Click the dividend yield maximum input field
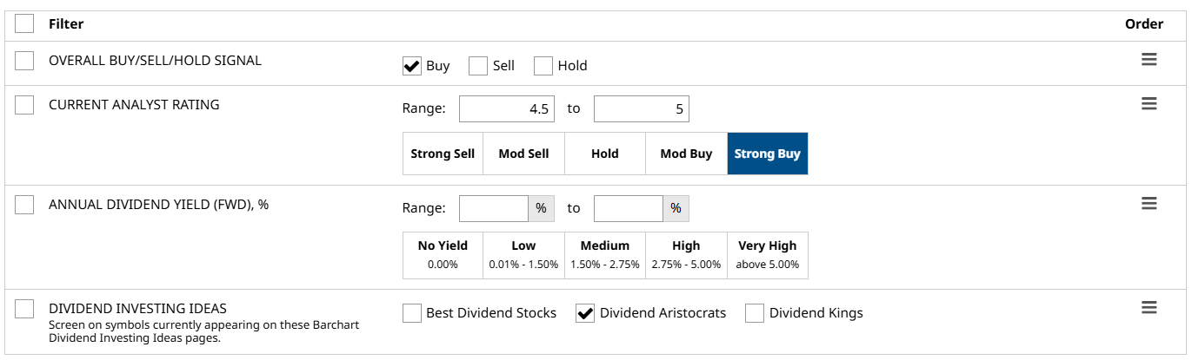Screen dimensions: 1192x360 [628, 209]
